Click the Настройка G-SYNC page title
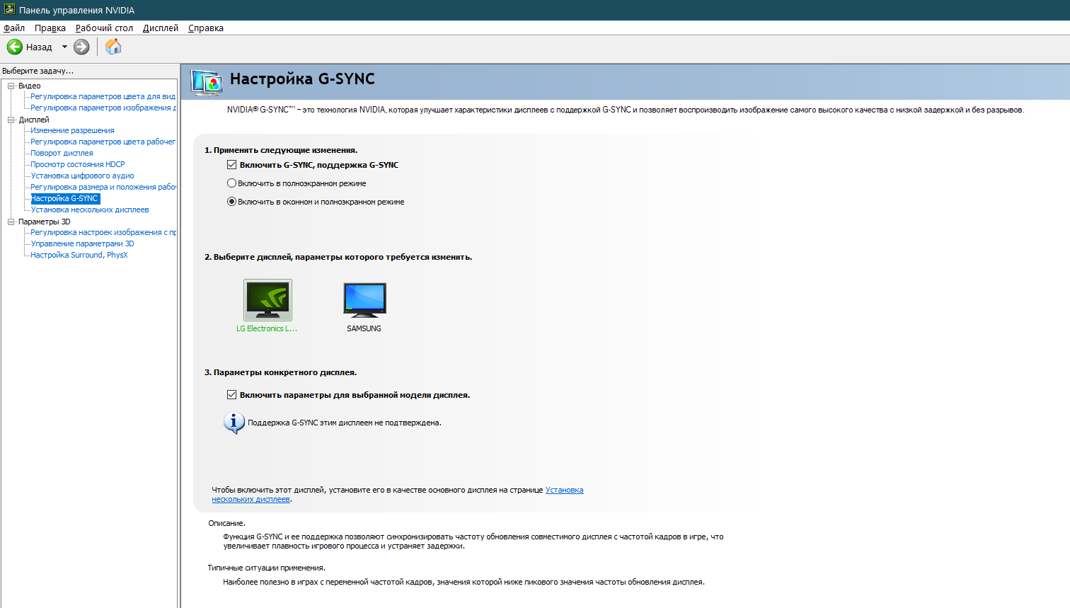 pyautogui.click(x=302, y=79)
